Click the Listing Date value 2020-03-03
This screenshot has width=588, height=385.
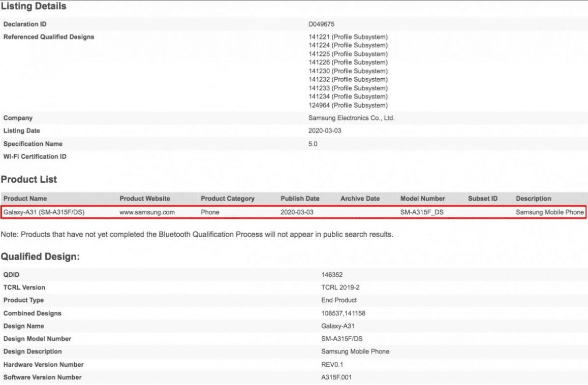(x=325, y=131)
